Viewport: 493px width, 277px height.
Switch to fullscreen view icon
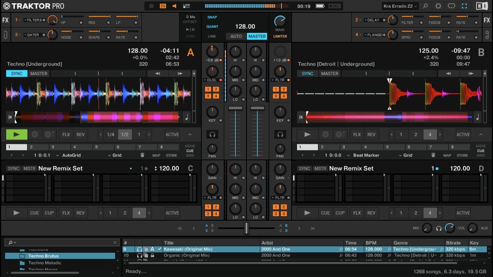click(464, 6)
